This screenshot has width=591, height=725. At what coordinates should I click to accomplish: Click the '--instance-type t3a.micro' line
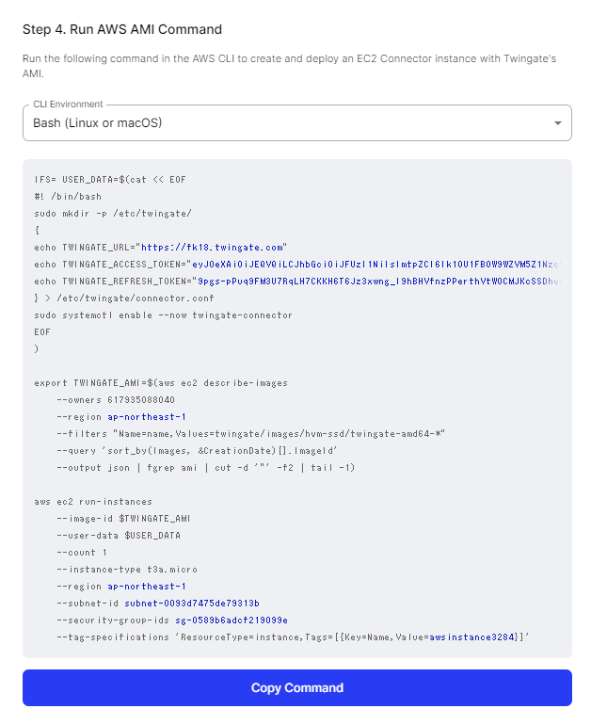pyautogui.click(x=127, y=570)
